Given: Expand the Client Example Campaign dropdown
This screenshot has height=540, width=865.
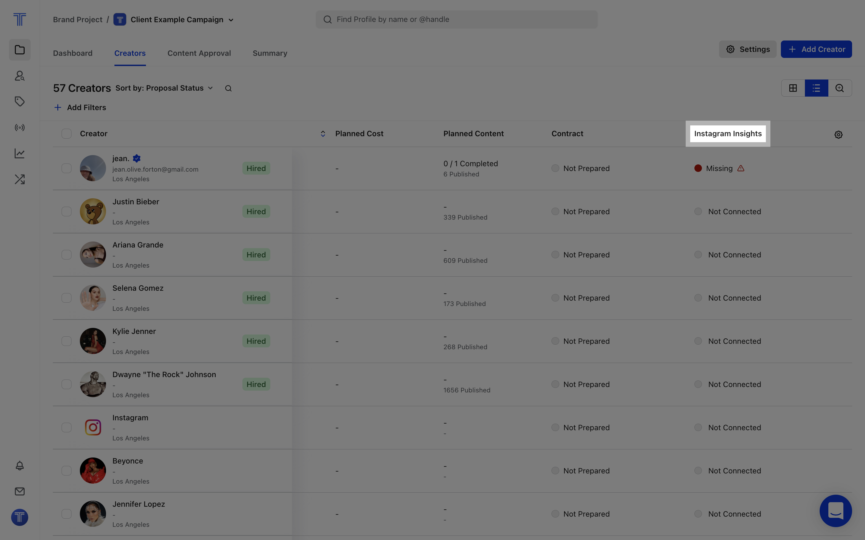Looking at the screenshot, I should point(231,20).
